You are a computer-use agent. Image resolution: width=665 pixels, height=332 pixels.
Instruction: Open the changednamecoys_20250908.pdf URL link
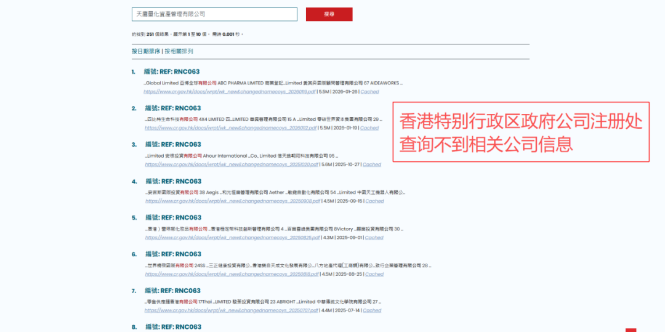(x=233, y=201)
